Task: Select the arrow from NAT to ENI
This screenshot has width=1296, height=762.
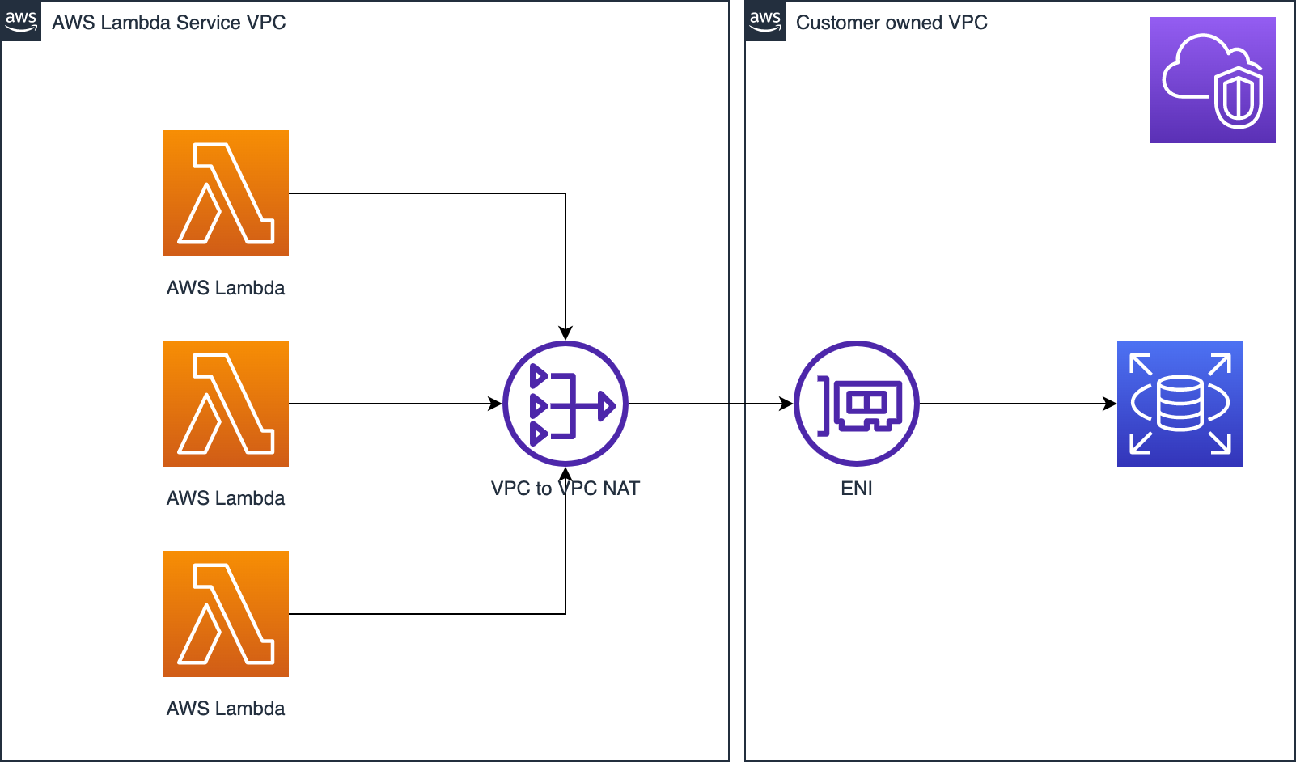Action: pyautogui.click(x=711, y=404)
